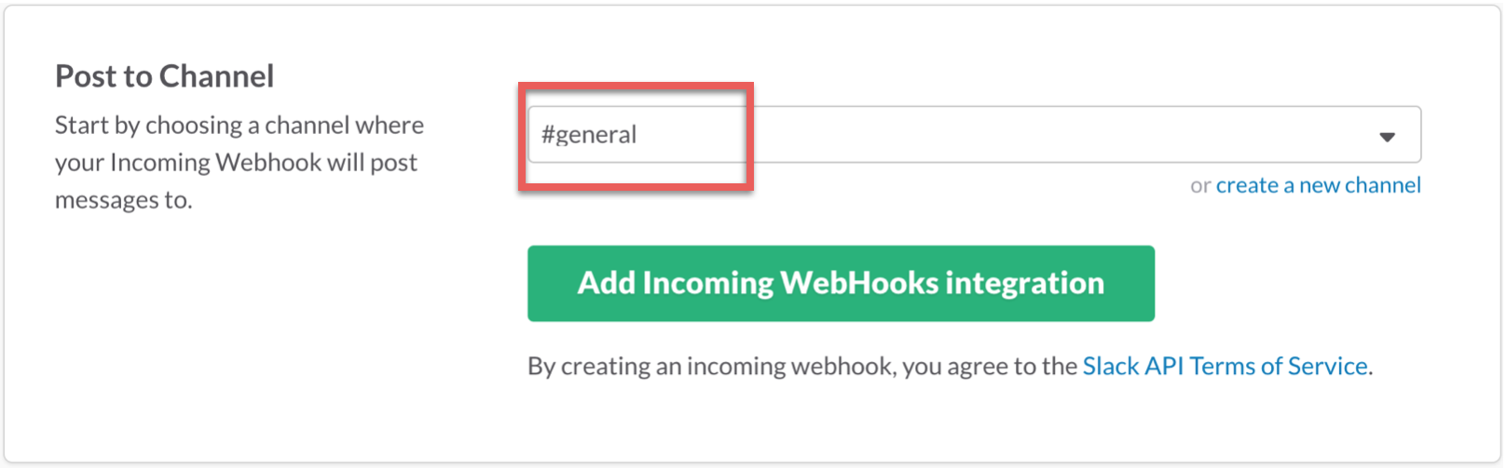1506x469 pixels.
Task: Click Add Incoming WebHooks integration button
Action: (841, 283)
